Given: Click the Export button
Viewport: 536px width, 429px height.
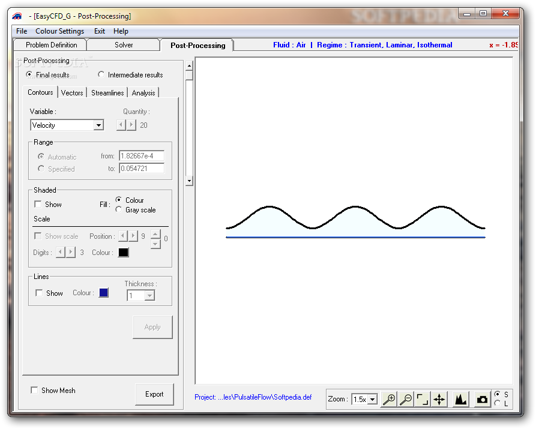Looking at the screenshot, I should (x=154, y=394).
